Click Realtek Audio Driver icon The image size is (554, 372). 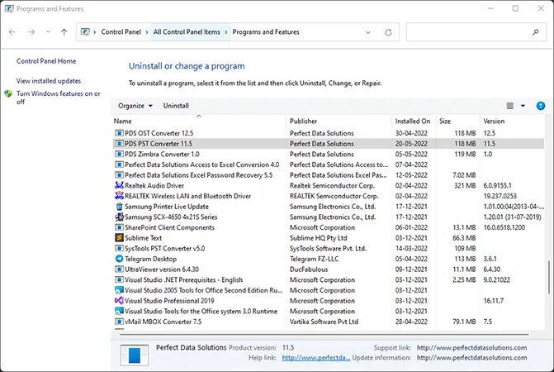(x=119, y=186)
